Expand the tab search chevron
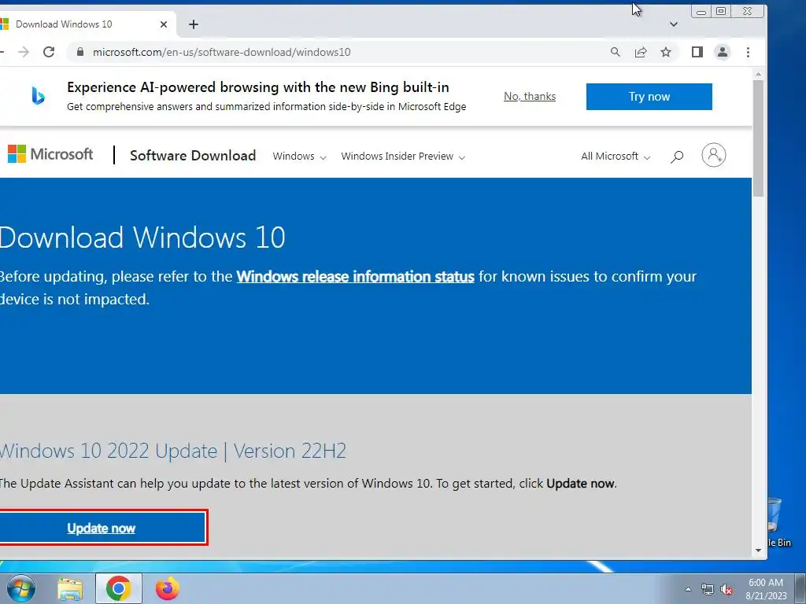 coord(674,24)
